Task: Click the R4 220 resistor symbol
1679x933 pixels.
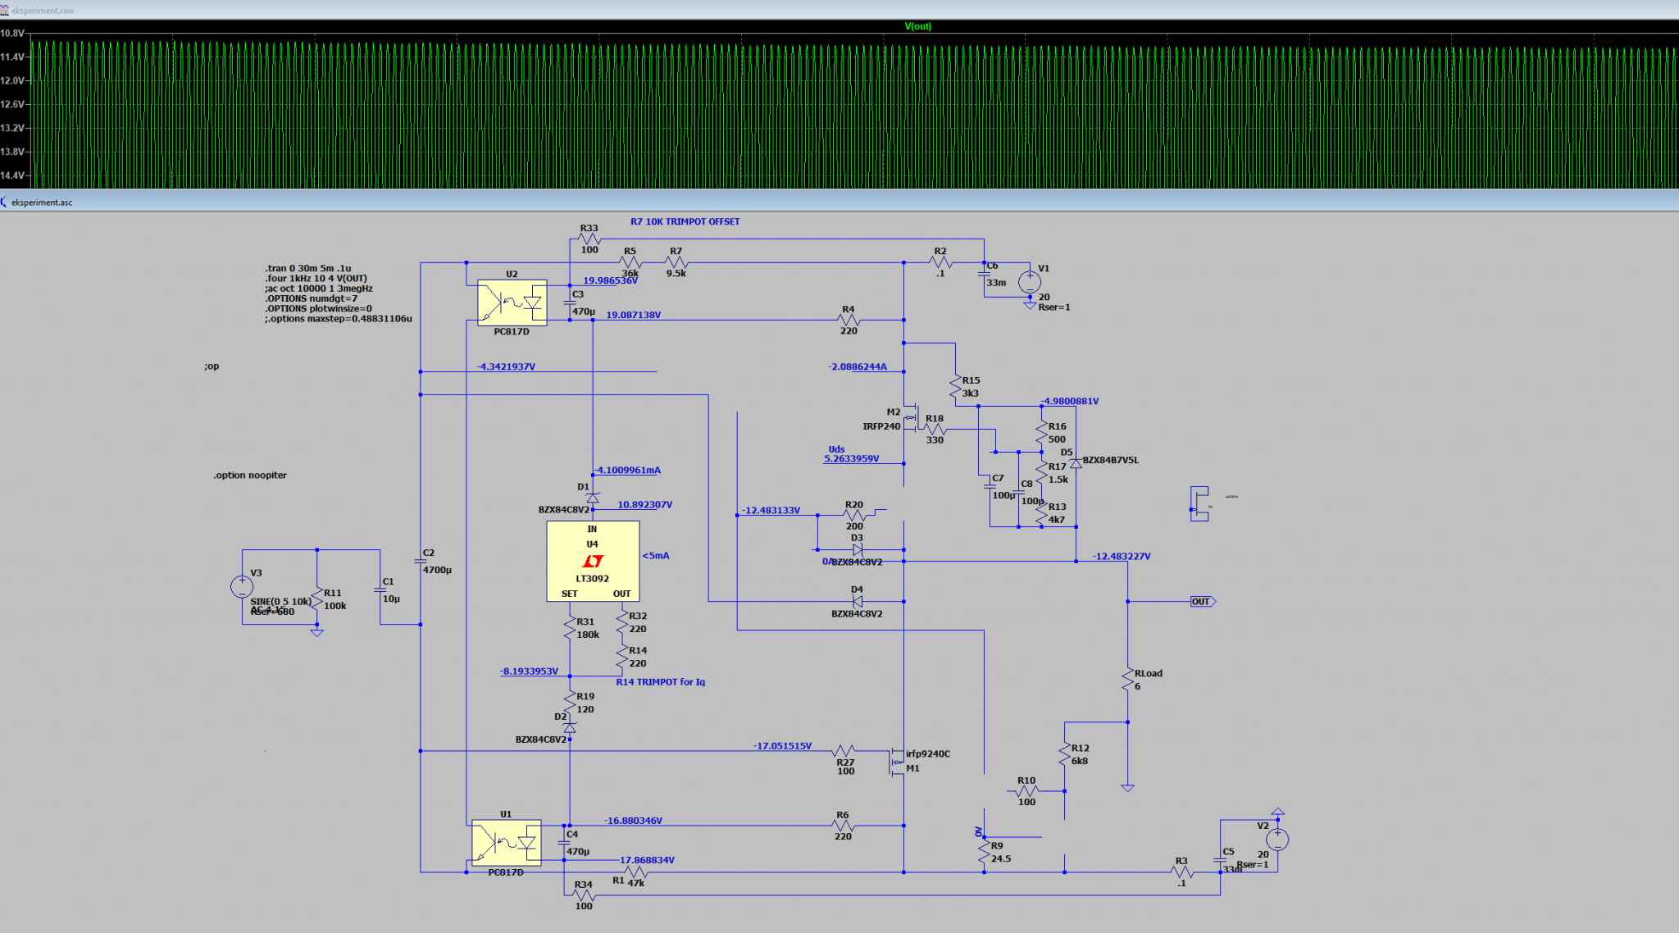Action: (849, 320)
